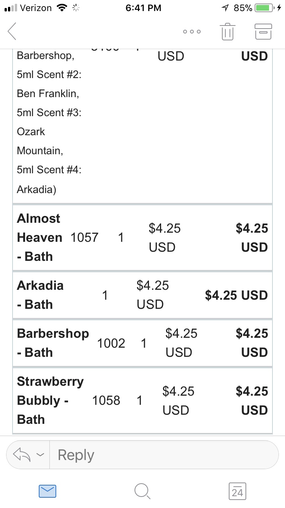Tap the Arkadia - Bath item

[x=40, y=295]
